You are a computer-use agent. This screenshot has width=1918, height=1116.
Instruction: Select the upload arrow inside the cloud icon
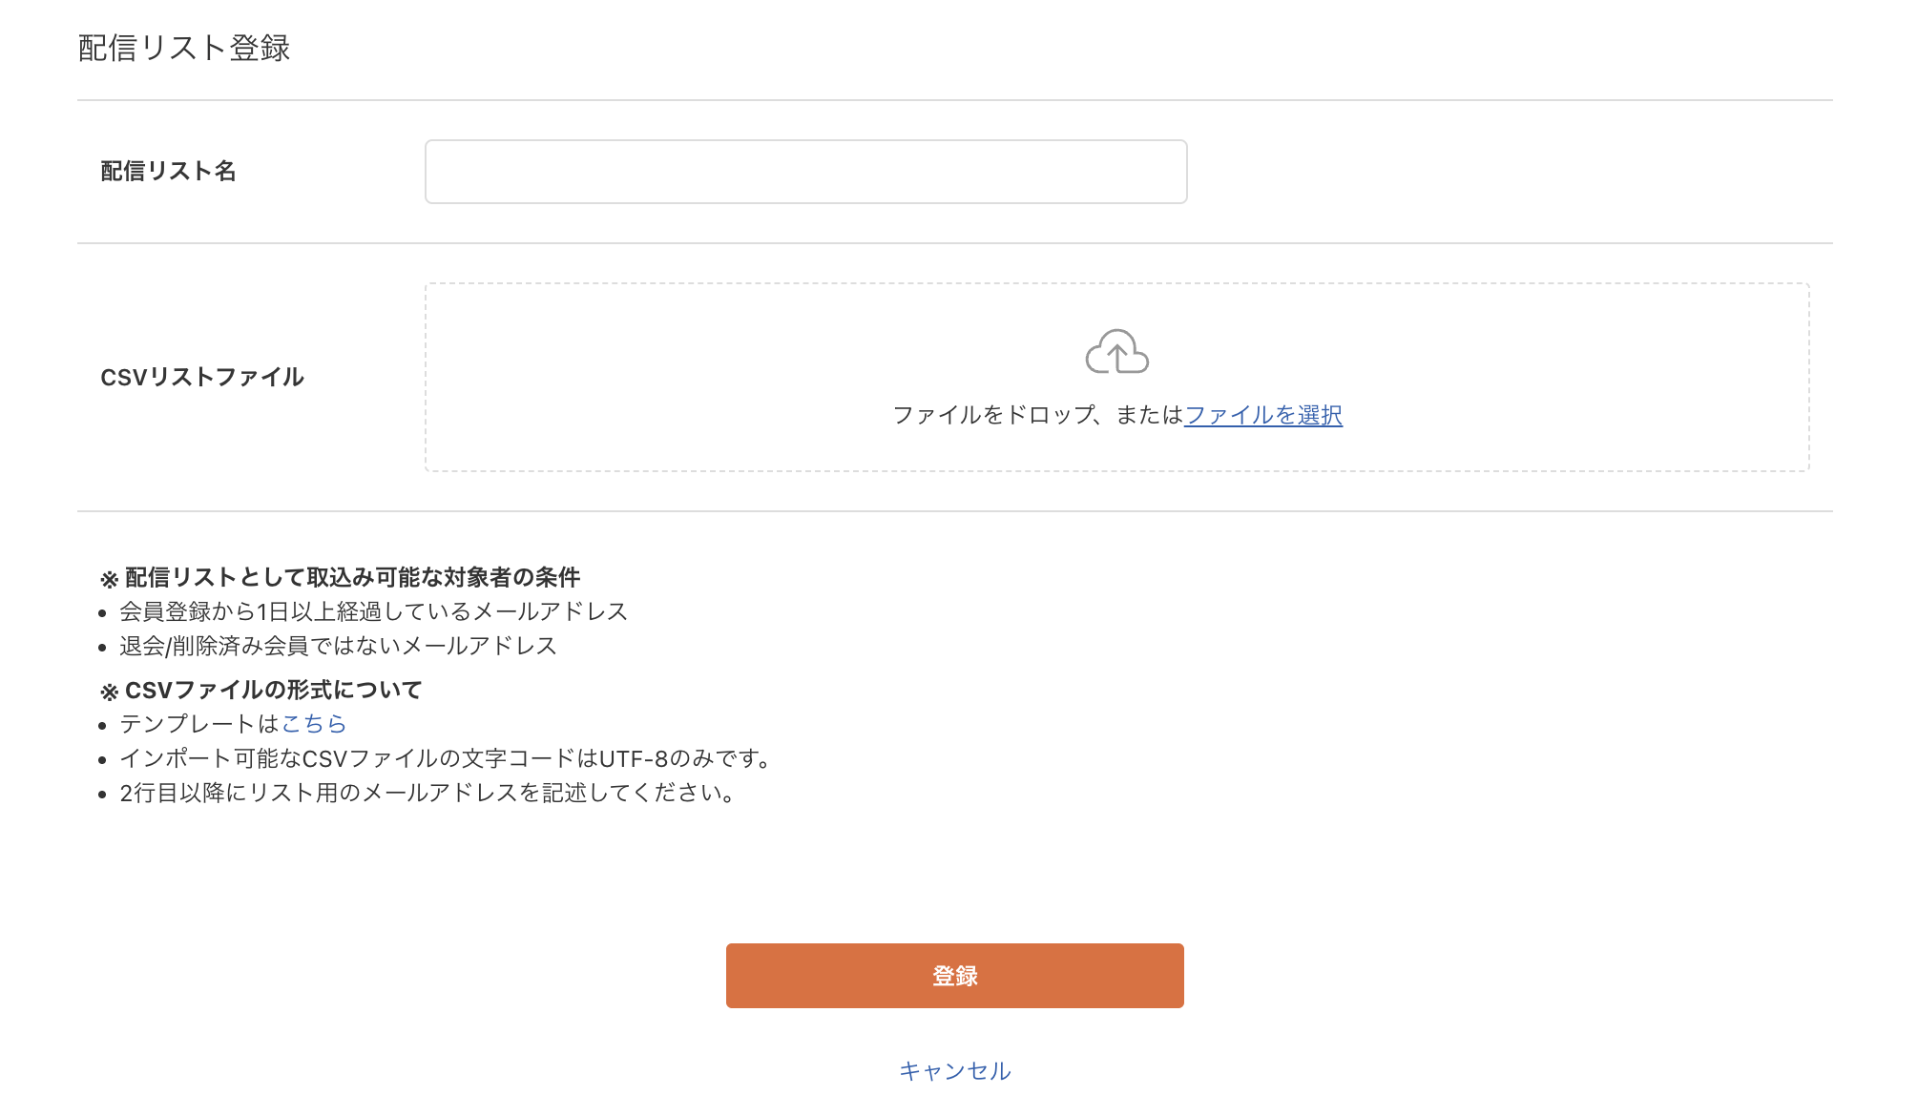1116,361
